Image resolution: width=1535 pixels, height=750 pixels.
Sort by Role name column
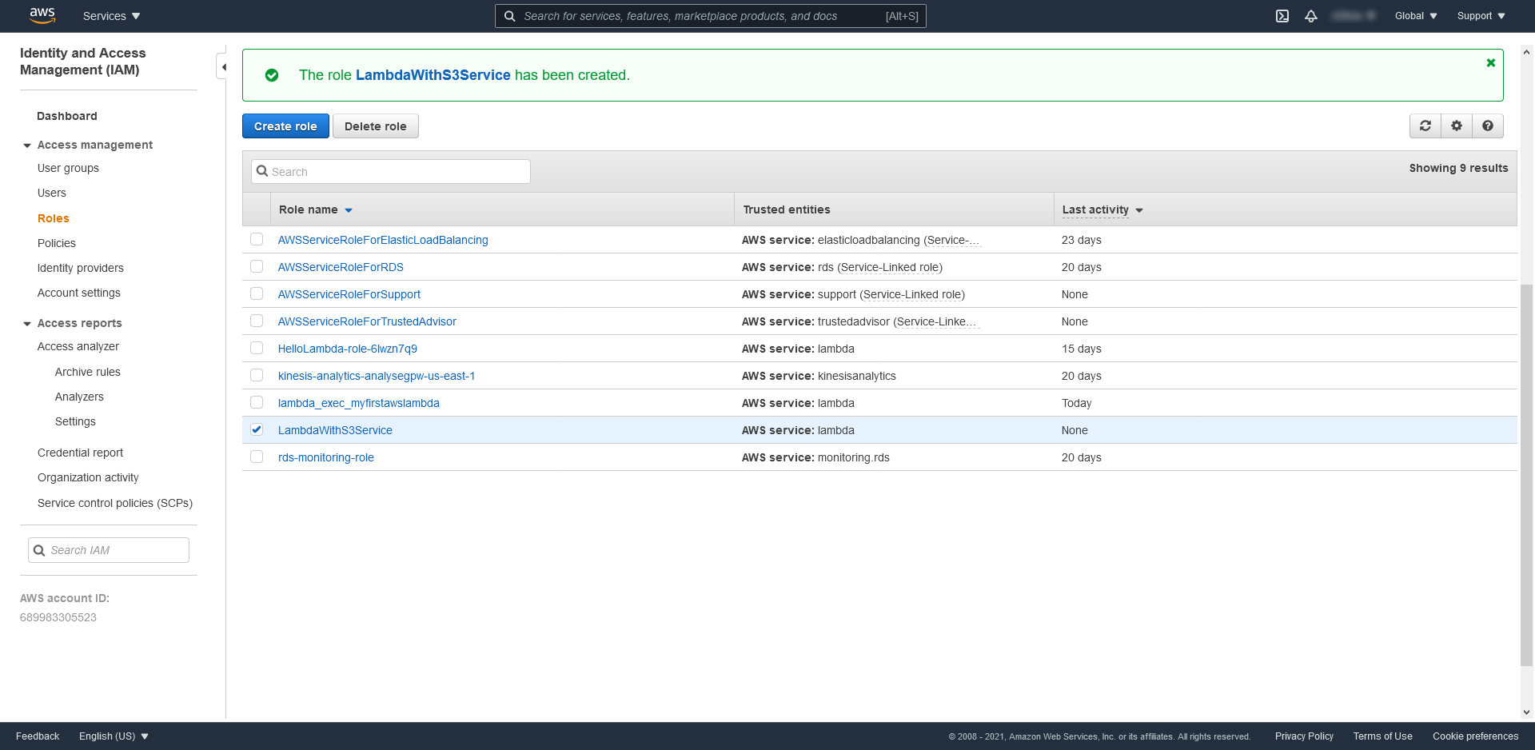click(x=316, y=209)
